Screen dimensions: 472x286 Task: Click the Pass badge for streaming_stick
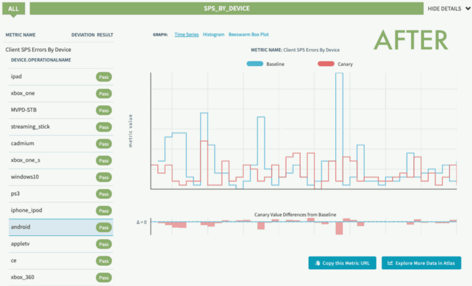coord(104,127)
